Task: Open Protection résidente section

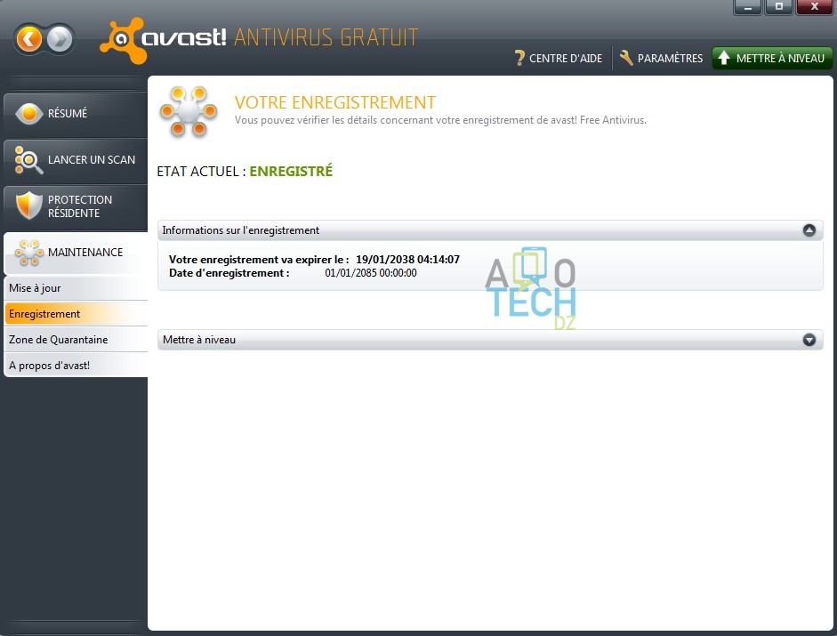Action: 76,206
